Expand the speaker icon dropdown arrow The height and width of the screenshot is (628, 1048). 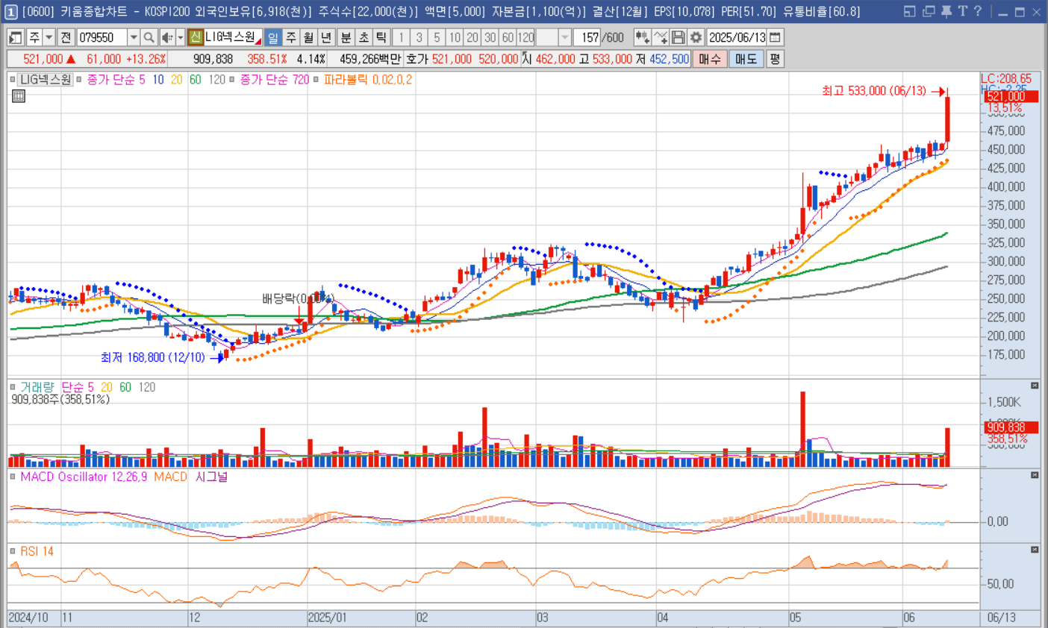coord(180,37)
